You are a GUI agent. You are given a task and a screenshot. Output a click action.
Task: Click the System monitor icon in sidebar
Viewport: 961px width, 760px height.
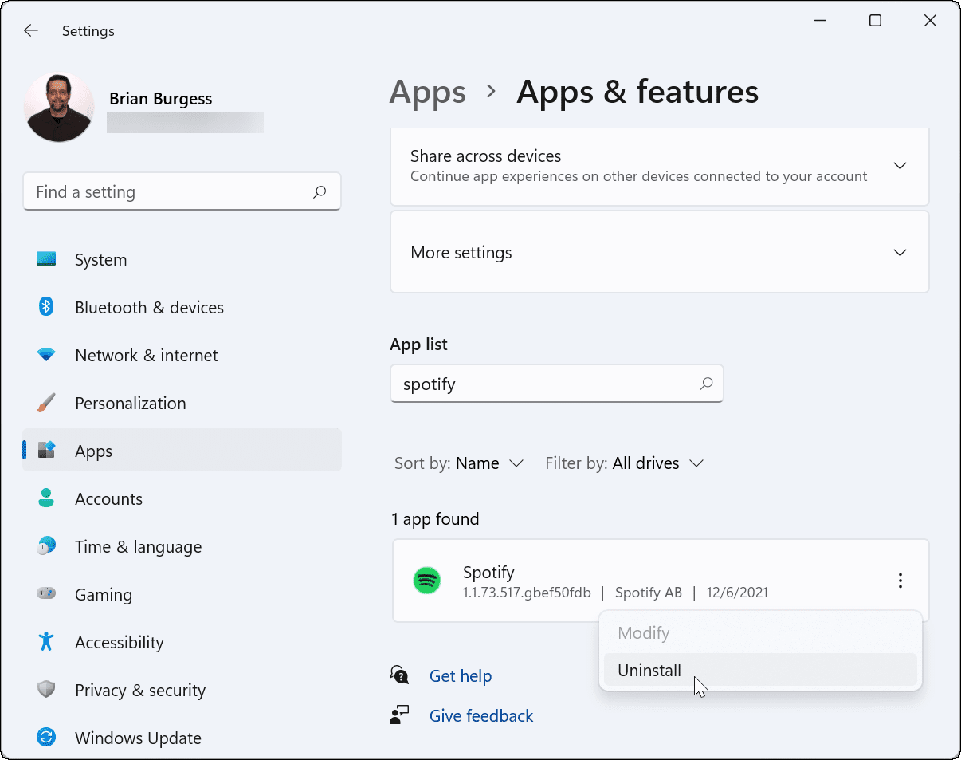(46, 259)
